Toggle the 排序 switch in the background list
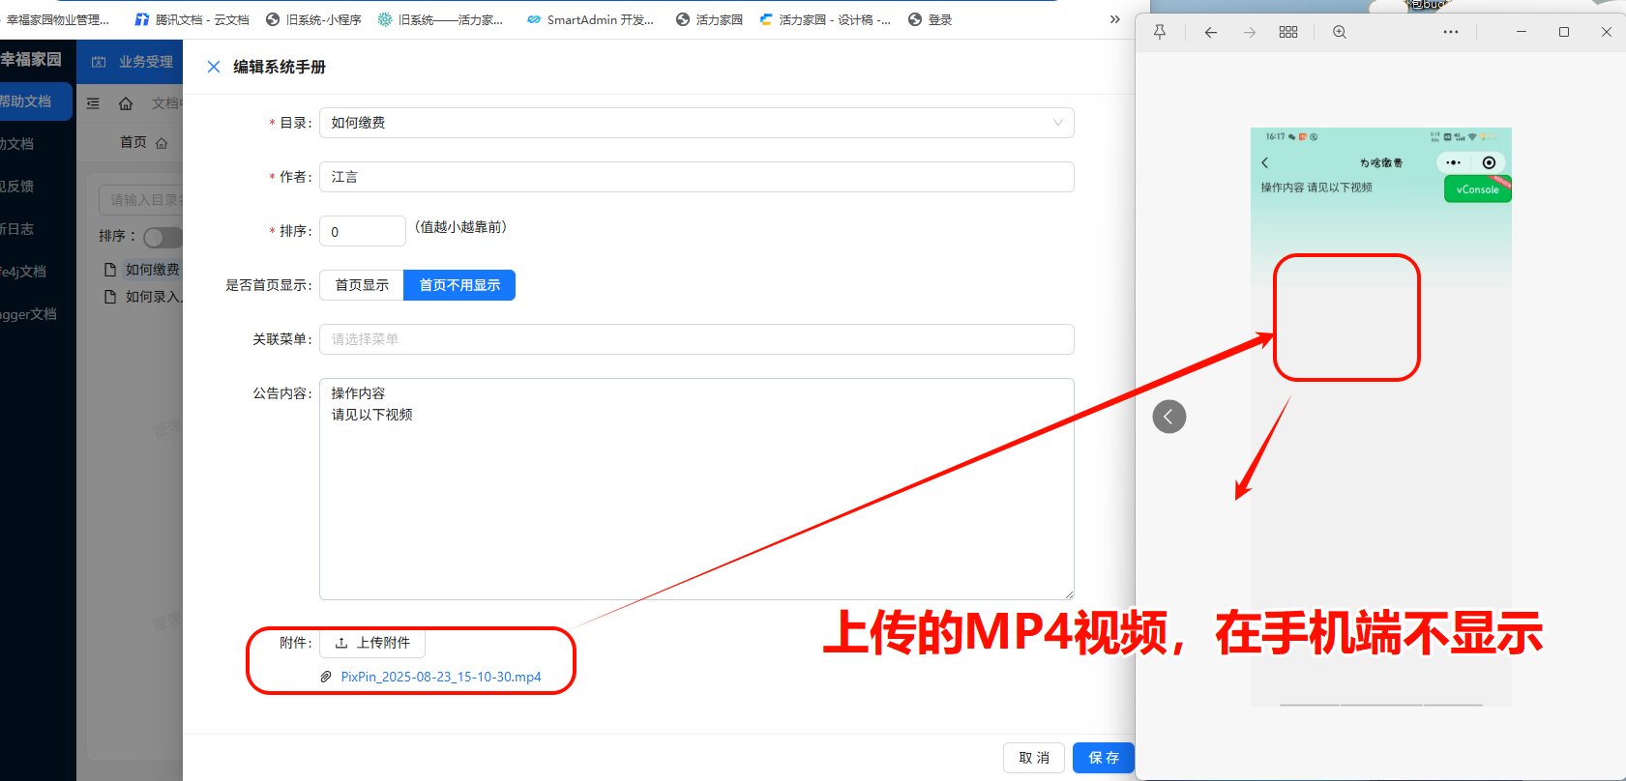This screenshot has height=781, width=1626. click(163, 237)
